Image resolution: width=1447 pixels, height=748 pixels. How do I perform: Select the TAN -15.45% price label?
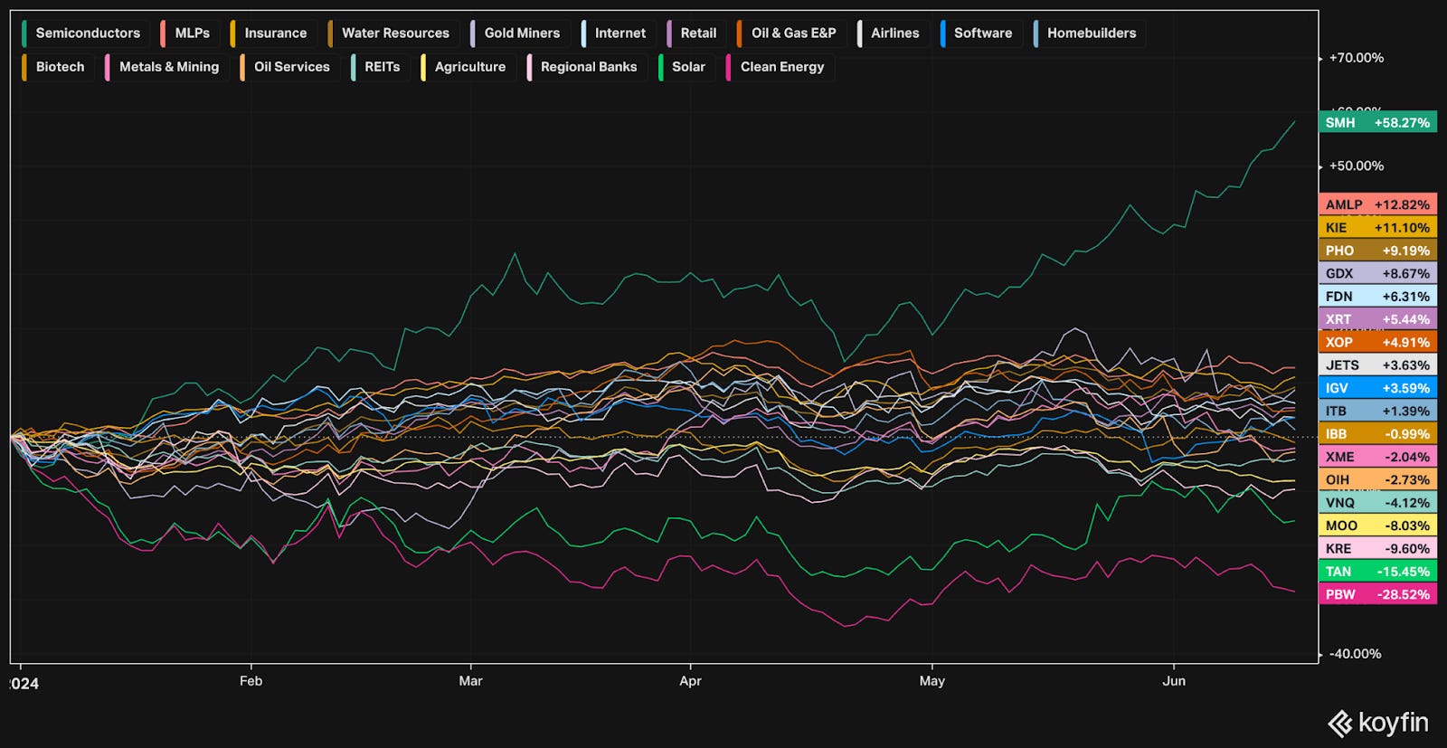pos(1377,572)
